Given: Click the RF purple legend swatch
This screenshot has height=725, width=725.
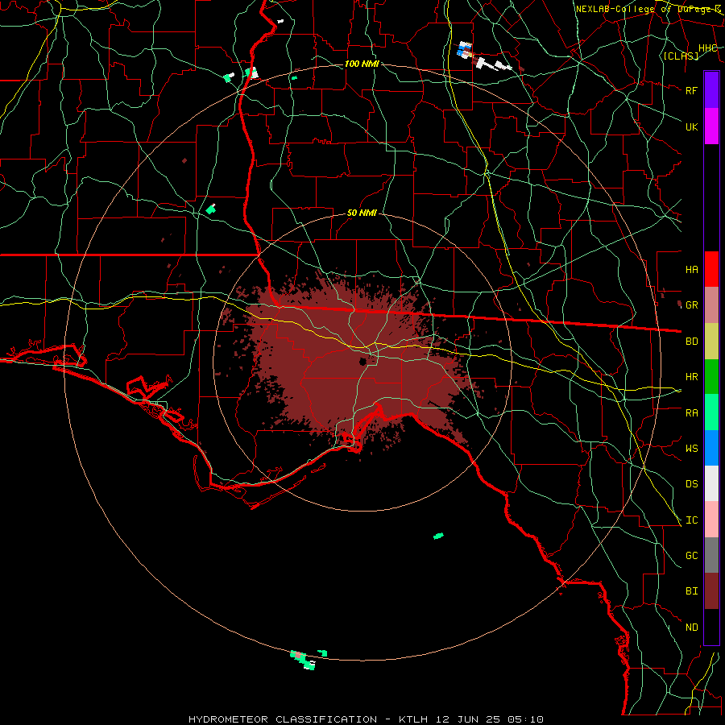Looking at the screenshot, I should pyautogui.click(x=711, y=90).
